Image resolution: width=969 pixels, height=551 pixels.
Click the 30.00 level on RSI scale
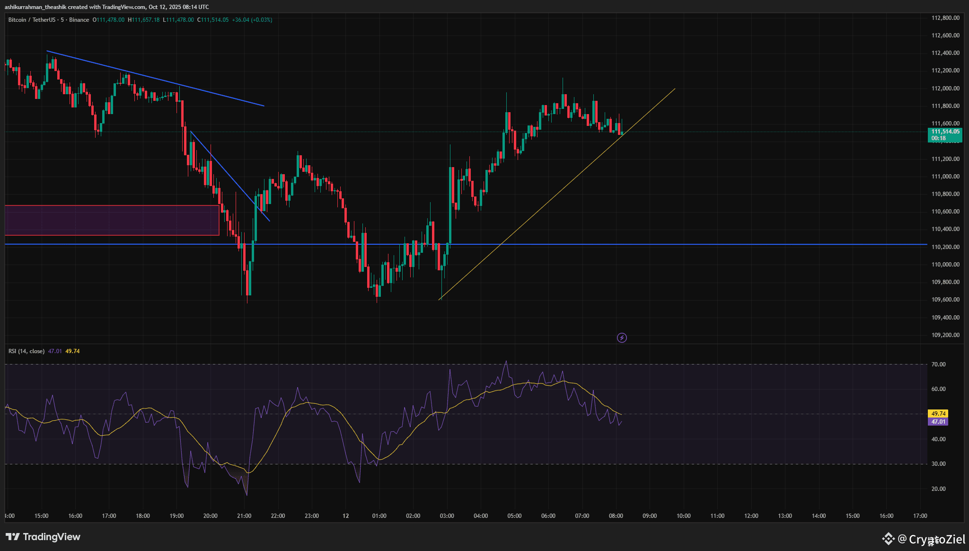pos(938,464)
